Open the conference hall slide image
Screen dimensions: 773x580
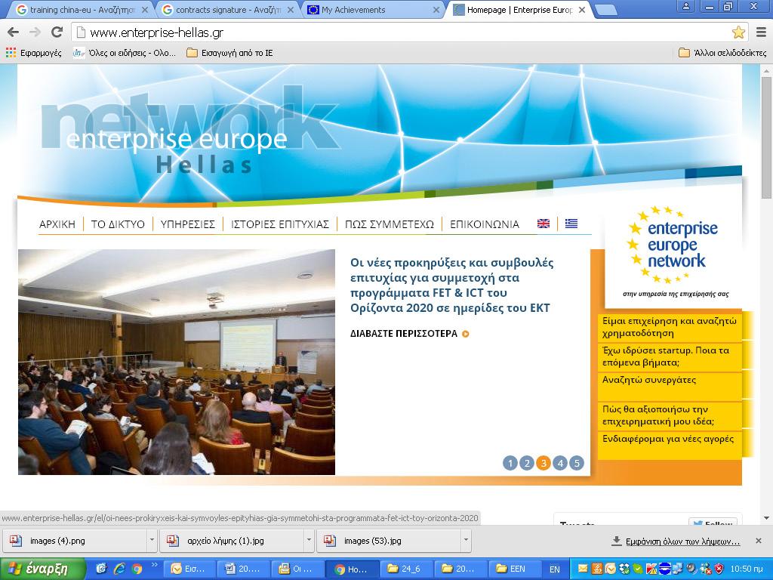point(177,362)
